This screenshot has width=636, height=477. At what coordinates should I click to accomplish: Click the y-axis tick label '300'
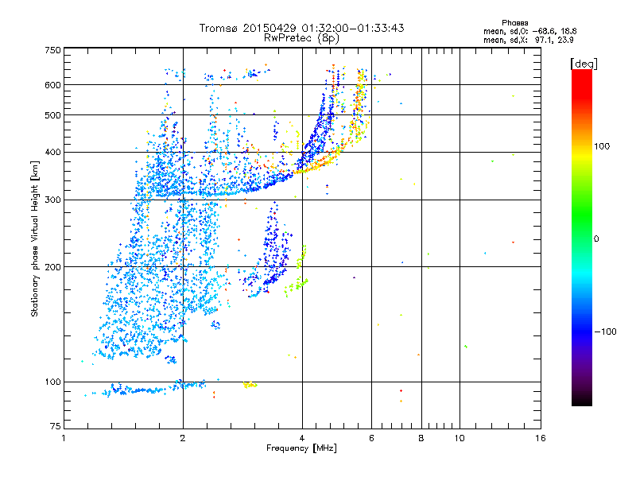tap(52, 200)
